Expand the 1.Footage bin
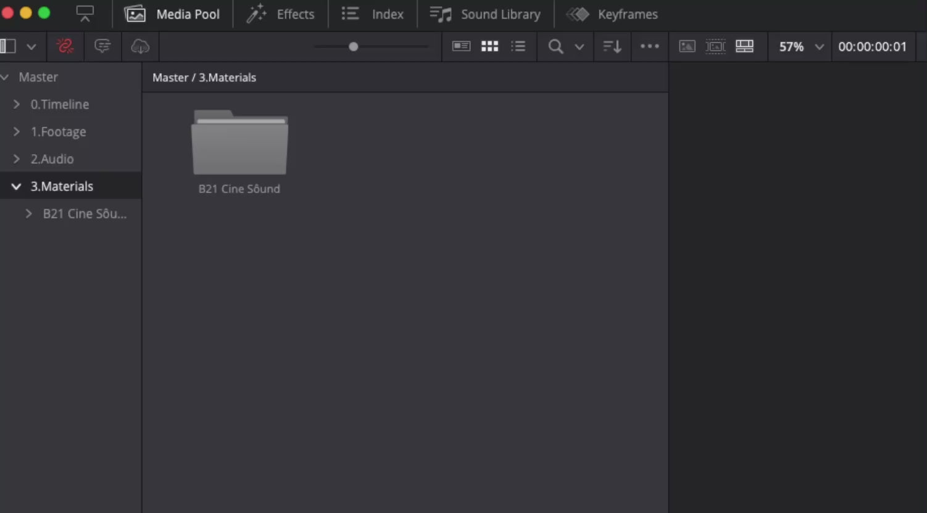 coord(17,131)
